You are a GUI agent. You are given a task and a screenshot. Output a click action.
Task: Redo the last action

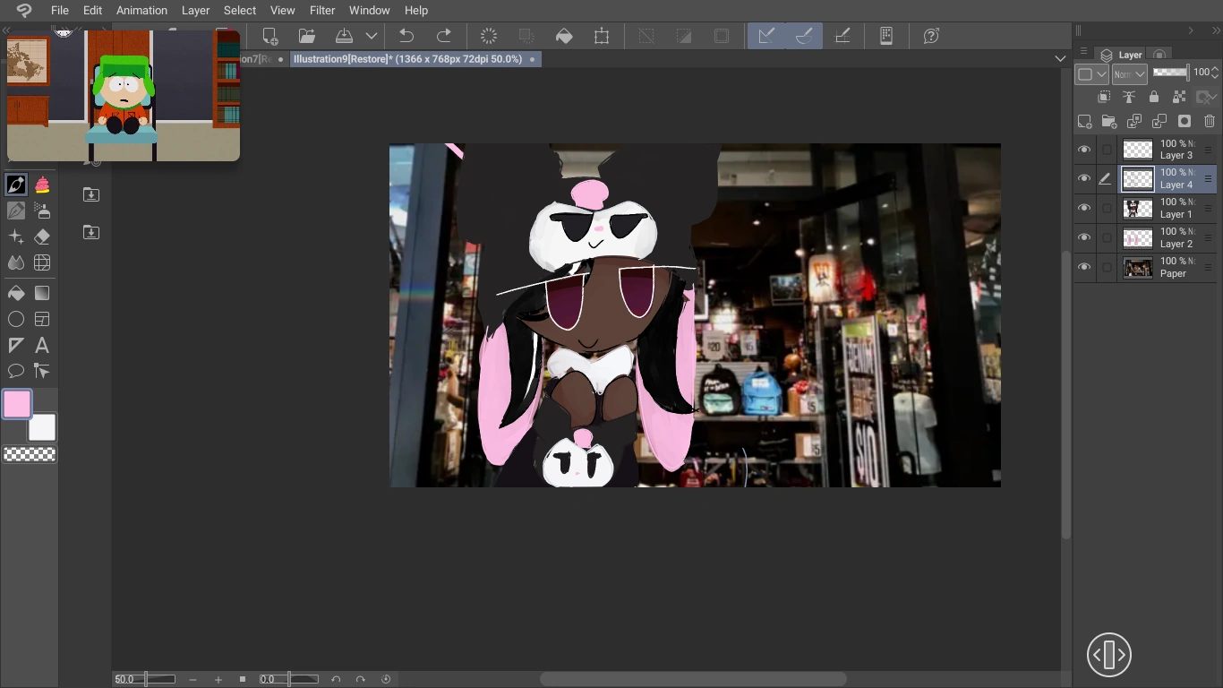pyautogui.click(x=444, y=36)
